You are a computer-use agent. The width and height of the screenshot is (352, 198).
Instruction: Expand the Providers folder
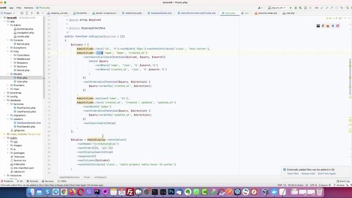coord(8,85)
